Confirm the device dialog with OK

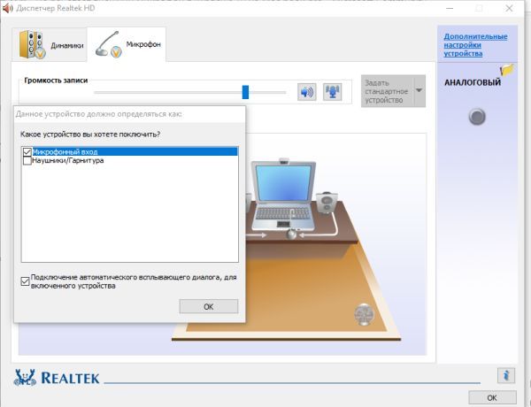point(209,306)
